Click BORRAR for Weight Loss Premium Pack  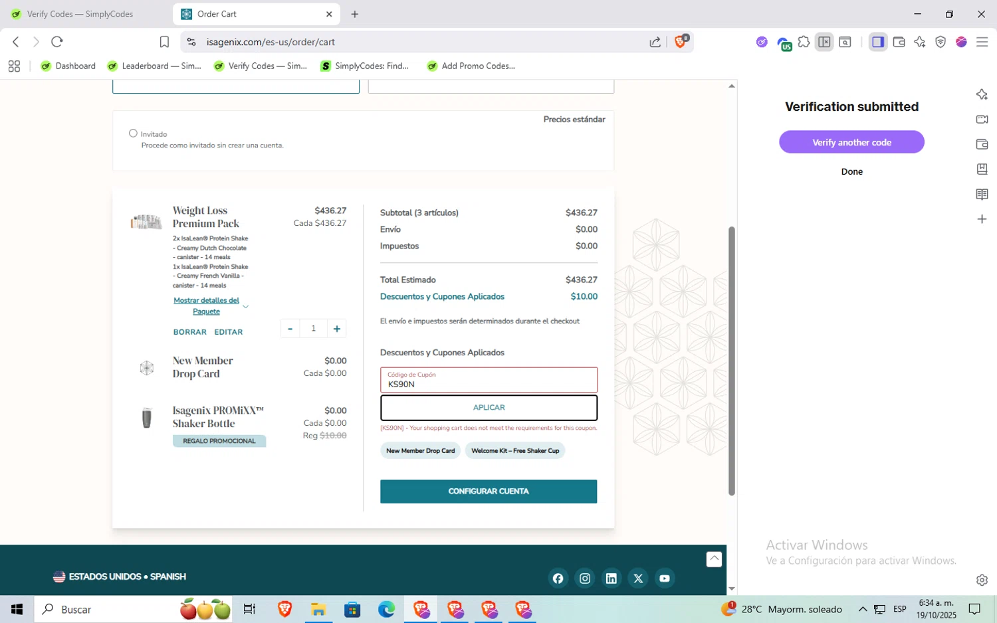pyautogui.click(x=190, y=332)
